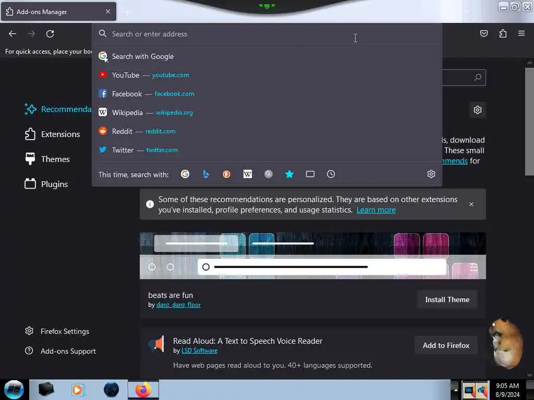Open a new tab with plus button
The image size is (534, 400).
click(127, 12)
